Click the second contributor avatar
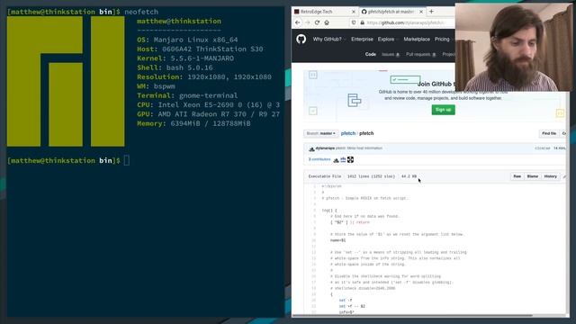 (x=343, y=160)
